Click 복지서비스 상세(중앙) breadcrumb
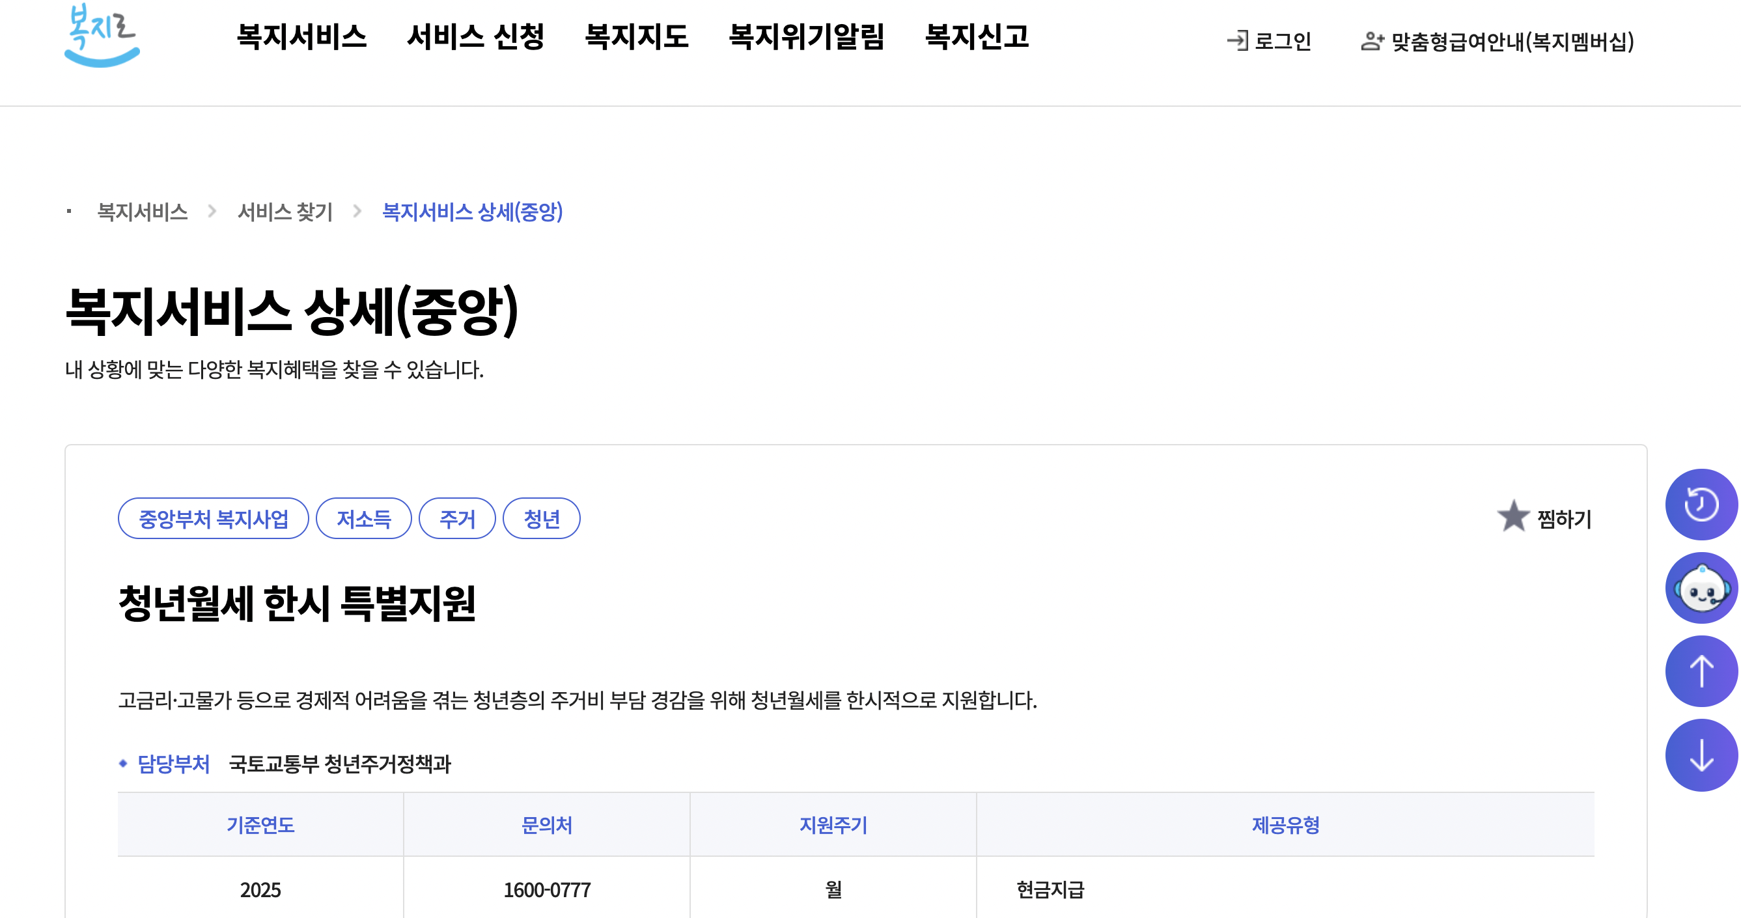Image resolution: width=1741 pixels, height=918 pixels. [x=472, y=212]
